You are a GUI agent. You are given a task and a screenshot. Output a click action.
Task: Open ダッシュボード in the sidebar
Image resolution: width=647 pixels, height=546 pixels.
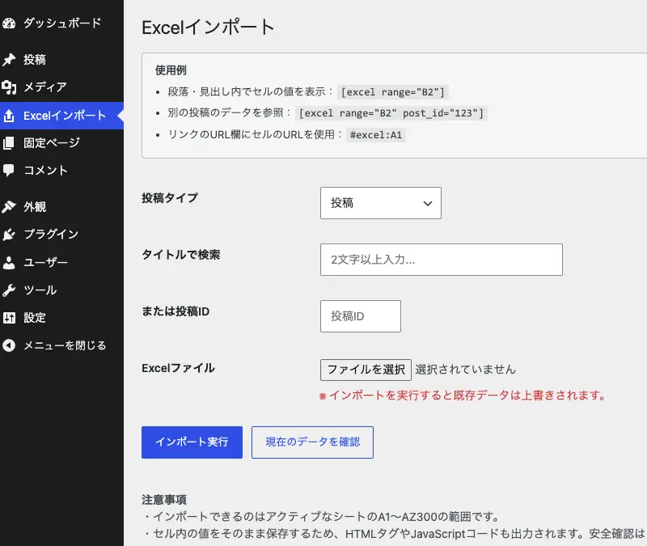click(x=62, y=23)
